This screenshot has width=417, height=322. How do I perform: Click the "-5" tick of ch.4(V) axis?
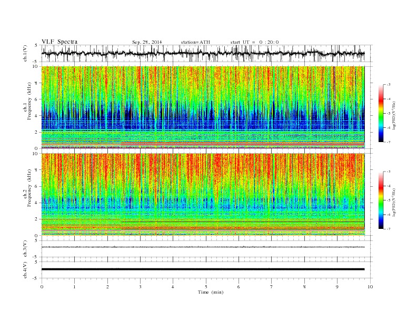(36, 278)
